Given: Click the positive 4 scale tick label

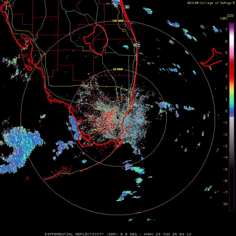Looking at the screenshot, I should (226, 65).
